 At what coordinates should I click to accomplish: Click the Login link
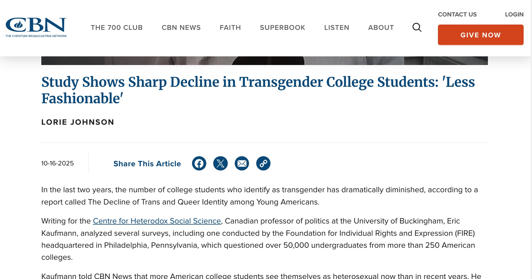[514, 15]
